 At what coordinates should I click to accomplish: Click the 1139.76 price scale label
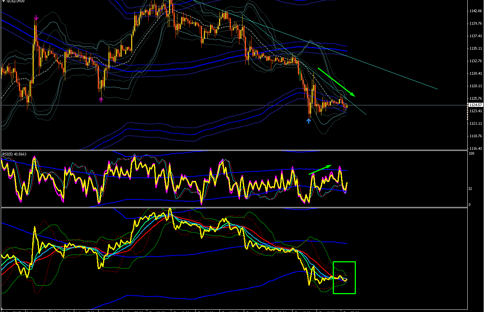tap(475, 24)
